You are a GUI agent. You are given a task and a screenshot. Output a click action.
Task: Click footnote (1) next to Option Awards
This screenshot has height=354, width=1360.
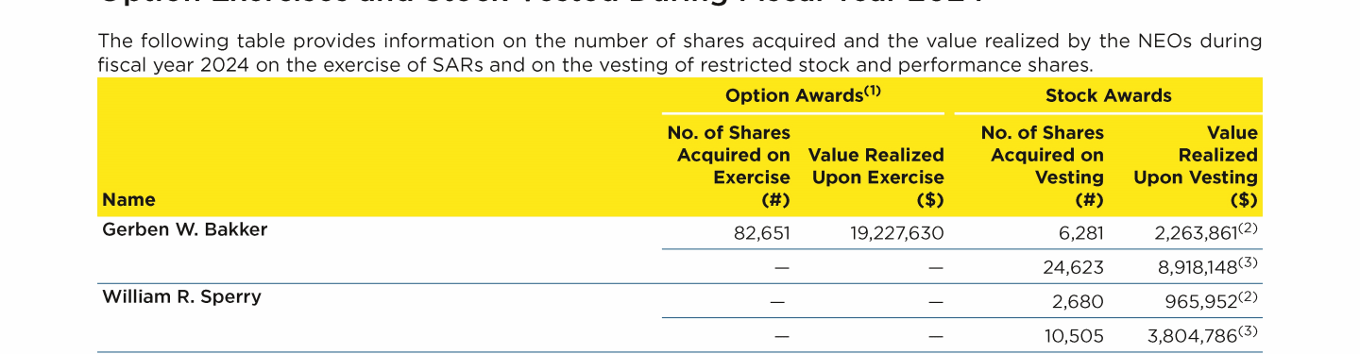pos(872,92)
